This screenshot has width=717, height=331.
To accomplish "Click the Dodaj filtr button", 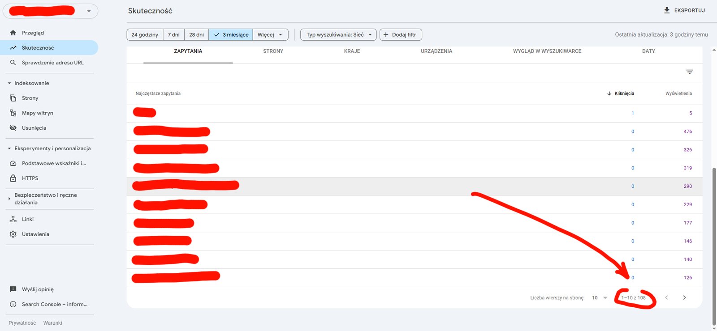I will pyautogui.click(x=400, y=35).
